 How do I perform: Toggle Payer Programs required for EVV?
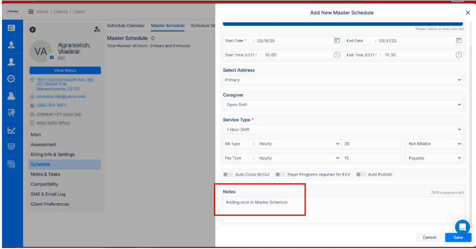tap(280, 175)
